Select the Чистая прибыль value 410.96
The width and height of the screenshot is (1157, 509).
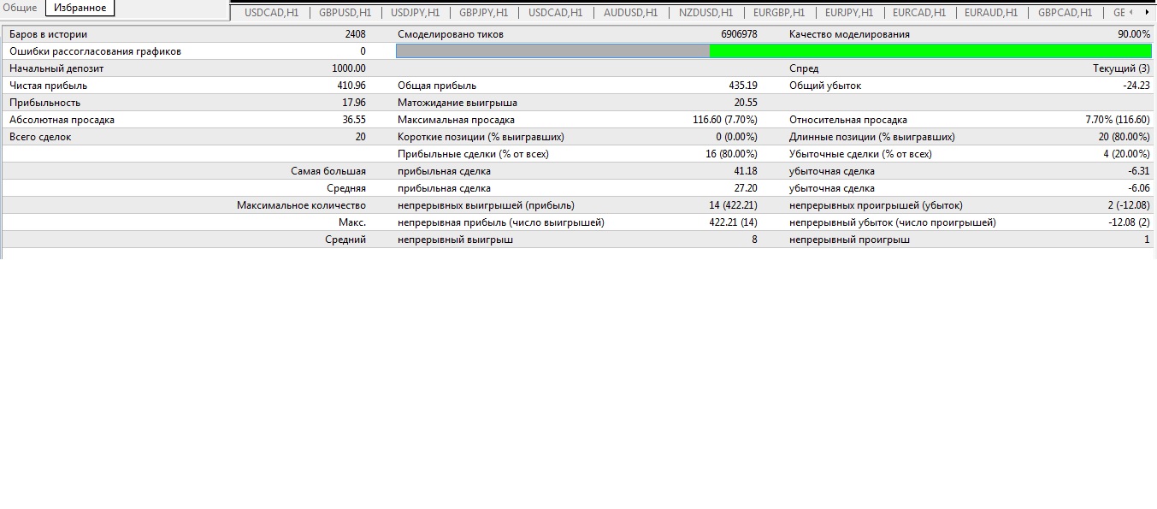(351, 86)
